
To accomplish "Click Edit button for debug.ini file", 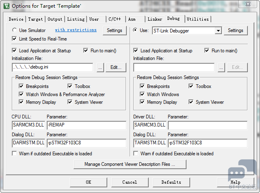I will tap(116, 68).
